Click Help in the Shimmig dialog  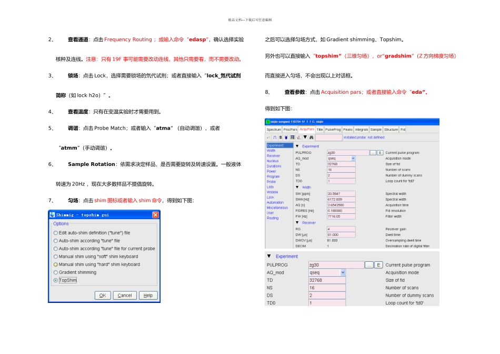tap(148, 296)
